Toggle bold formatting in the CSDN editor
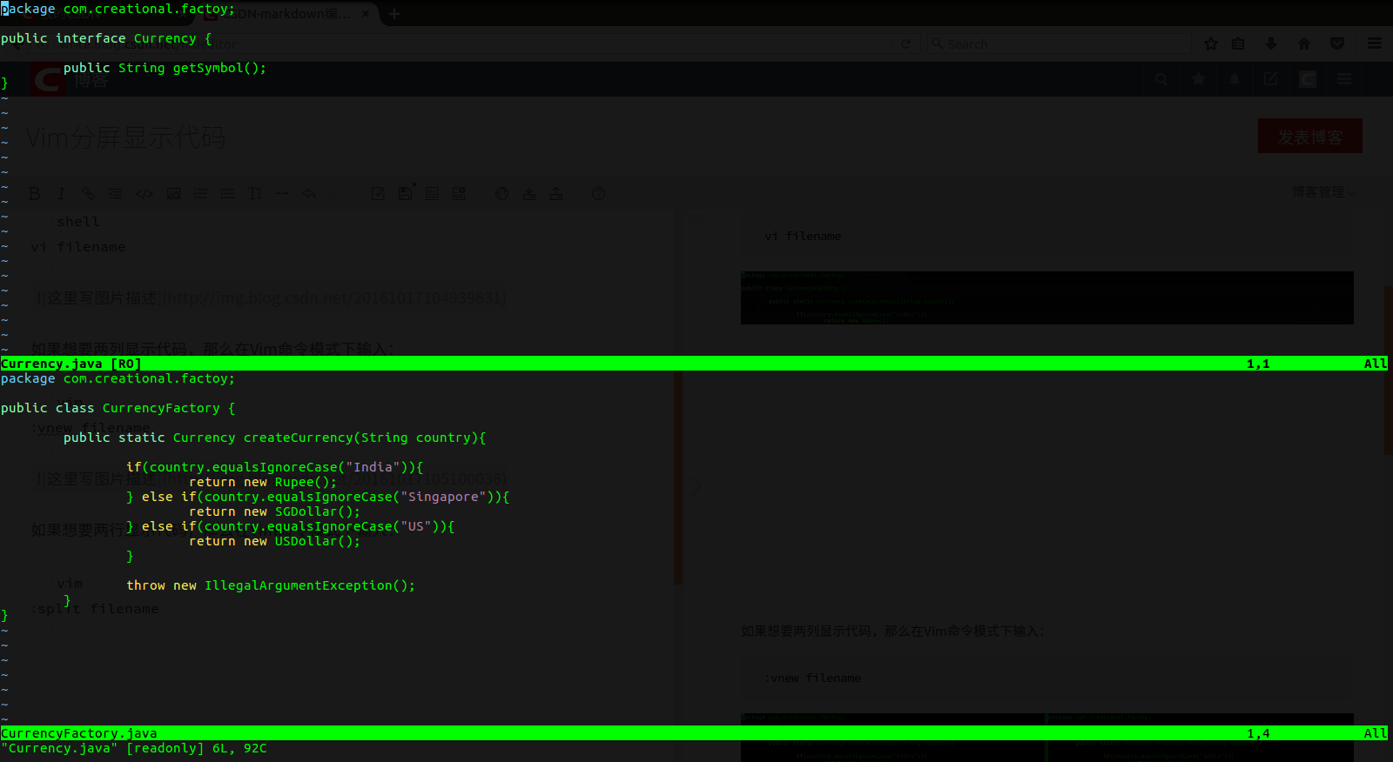Viewport: 1393px width, 762px height. click(35, 193)
